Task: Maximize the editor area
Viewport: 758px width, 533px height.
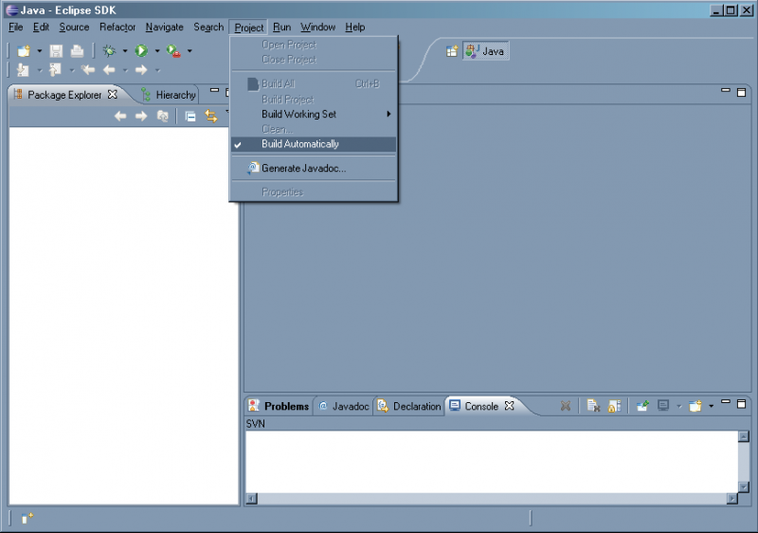Action: coord(741,92)
